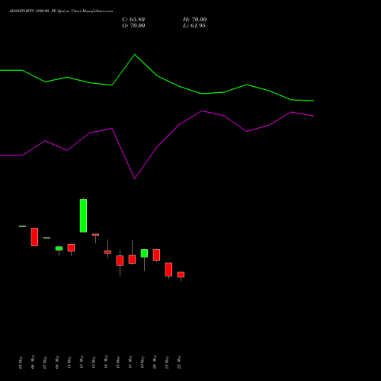Click the 06 May date label

point(33,363)
